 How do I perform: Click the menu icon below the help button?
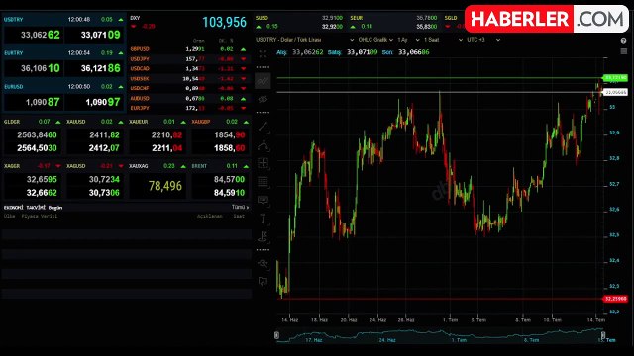[623, 51]
